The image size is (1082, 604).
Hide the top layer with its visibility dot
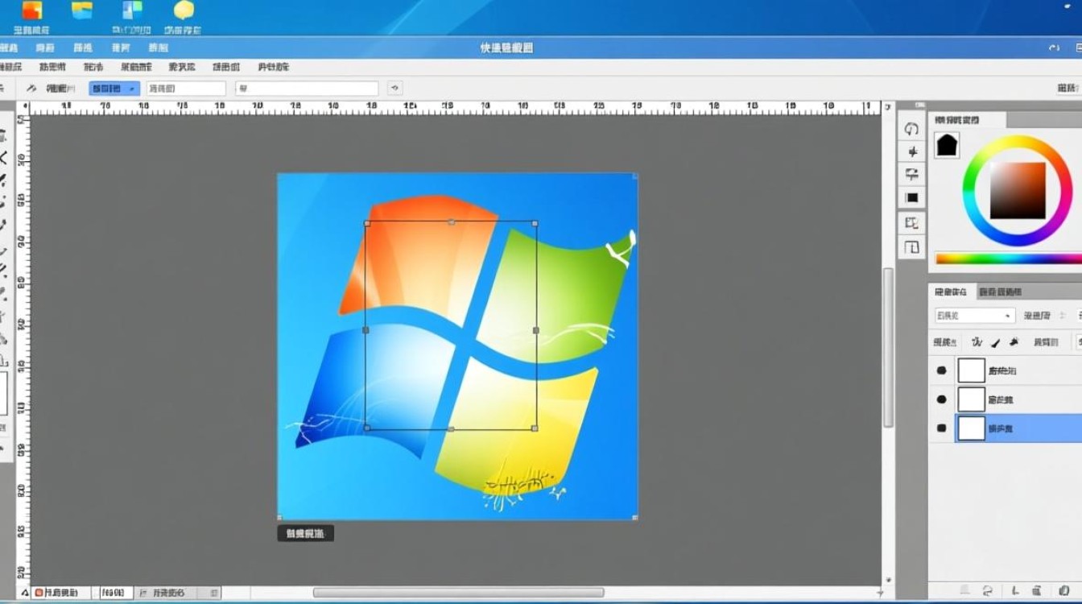coord(941,370)
